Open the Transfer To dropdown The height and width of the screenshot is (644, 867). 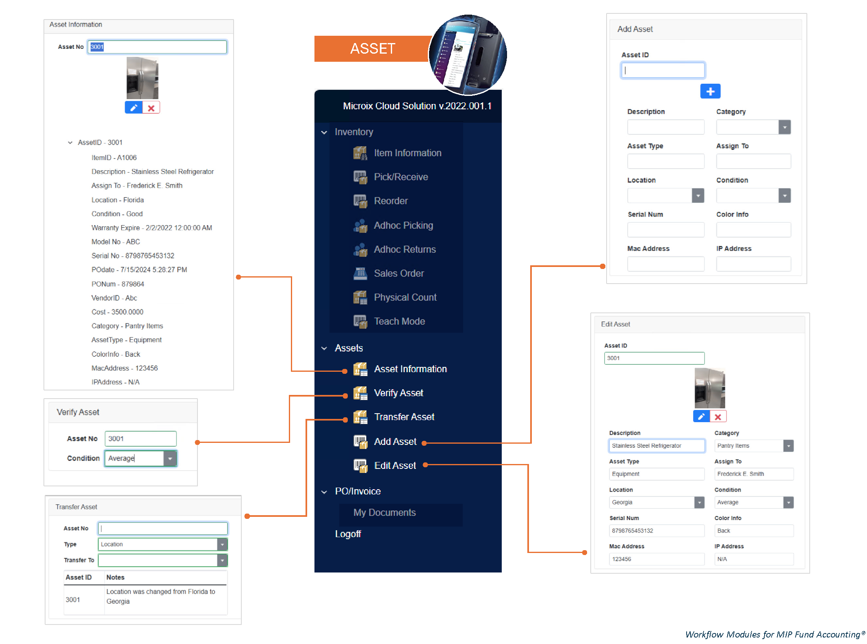click(222, 560)
